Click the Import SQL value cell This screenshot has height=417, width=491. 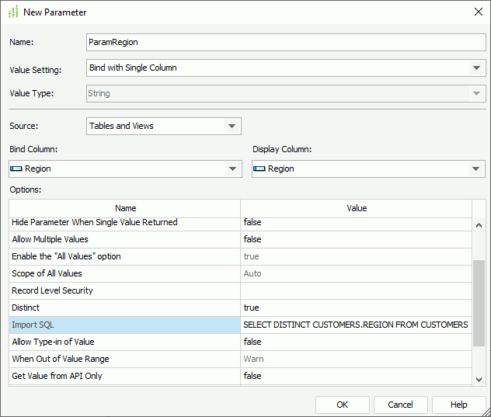tap(356, 325)
